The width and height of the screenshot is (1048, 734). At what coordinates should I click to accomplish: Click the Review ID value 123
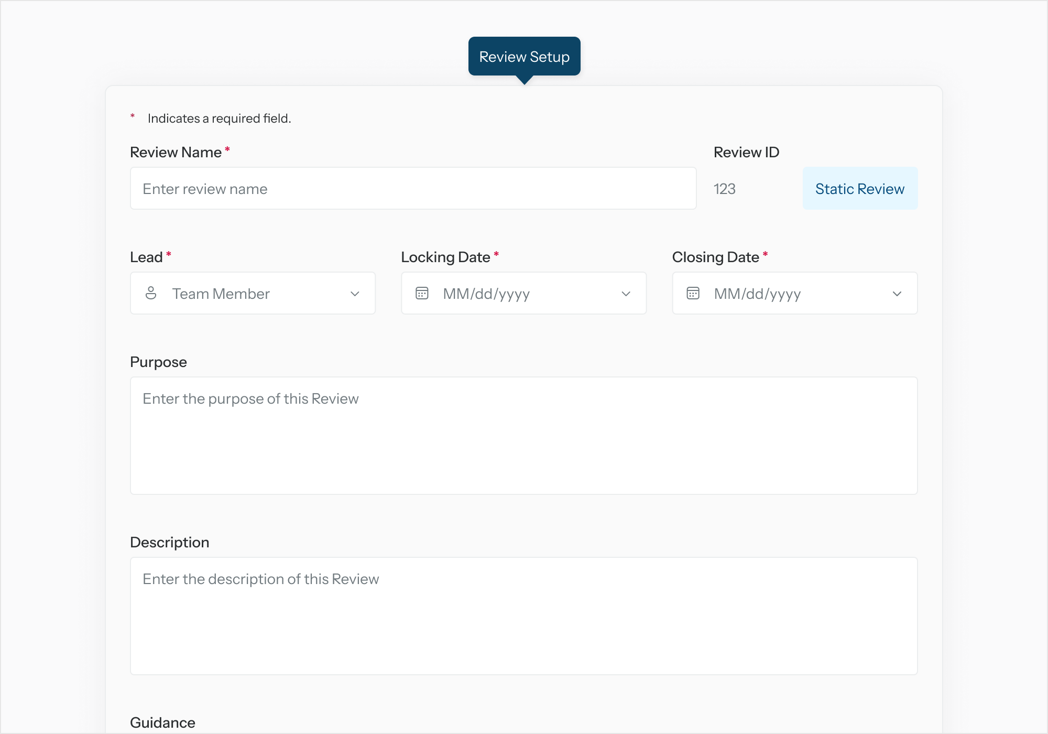pos(724,189)
